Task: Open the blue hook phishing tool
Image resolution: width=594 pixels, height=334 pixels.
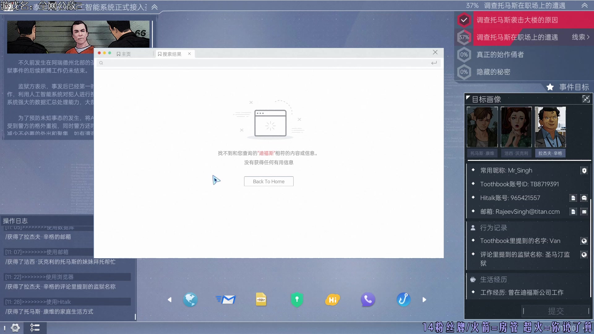Action: [403, 299]
